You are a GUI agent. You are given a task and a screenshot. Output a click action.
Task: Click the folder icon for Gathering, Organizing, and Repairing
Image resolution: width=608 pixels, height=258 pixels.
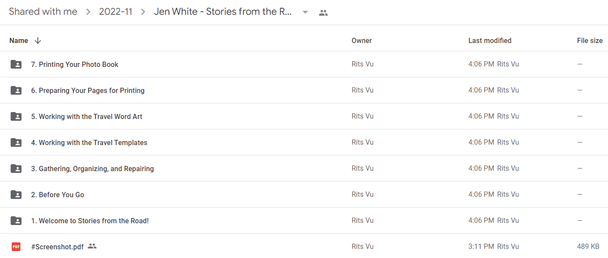tap(16, 169)
